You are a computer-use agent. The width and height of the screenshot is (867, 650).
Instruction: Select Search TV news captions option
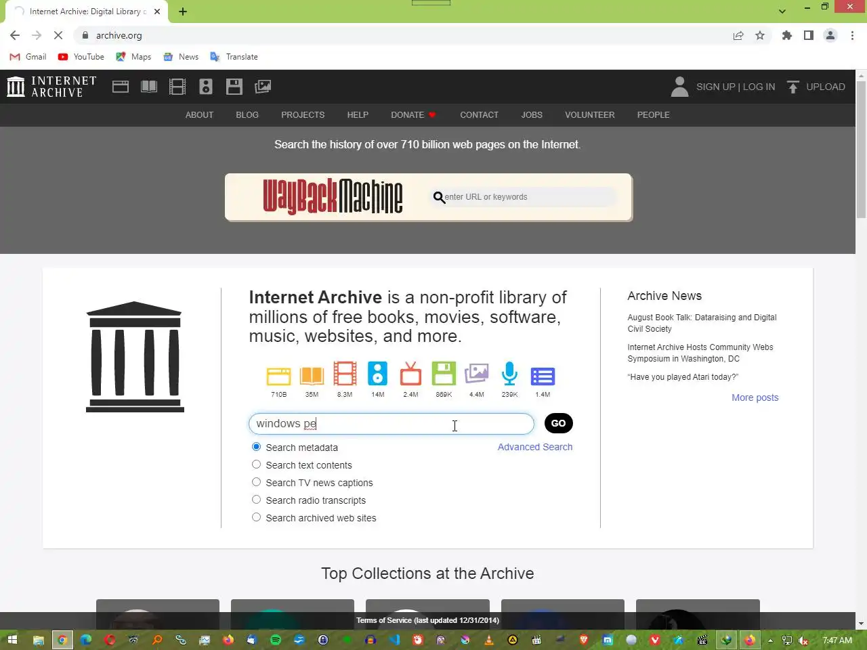256,482
